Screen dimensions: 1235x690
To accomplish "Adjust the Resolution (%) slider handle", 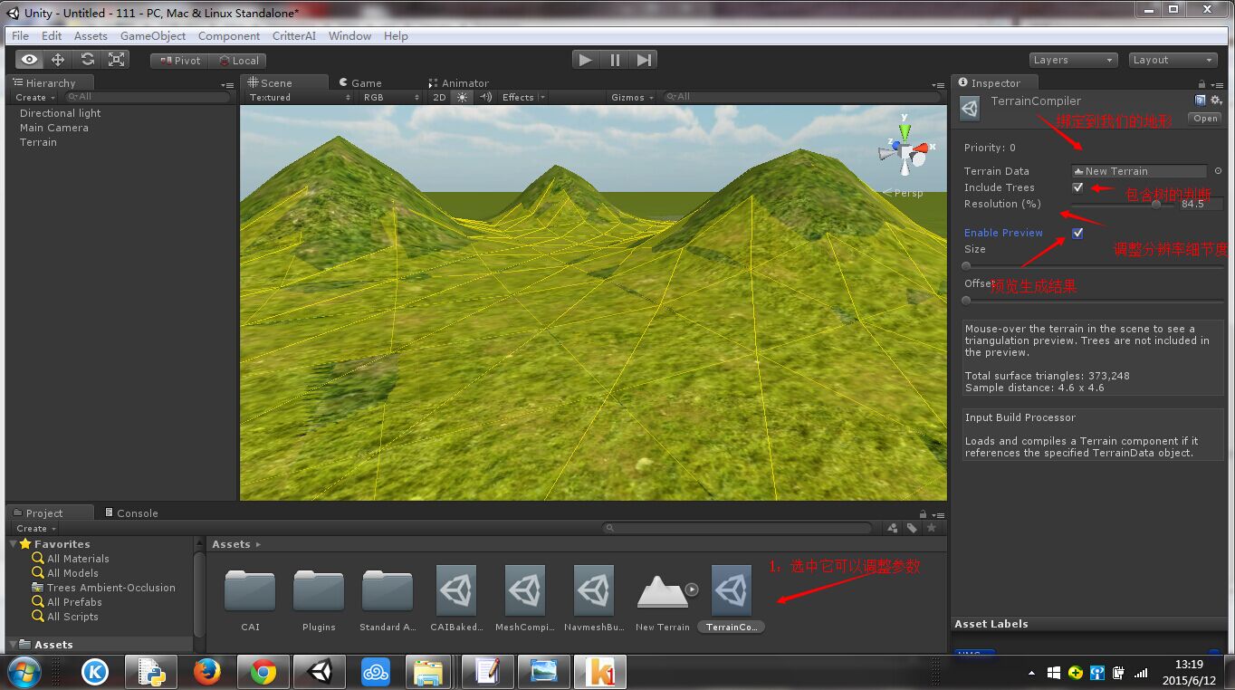I will (1156, 204).
